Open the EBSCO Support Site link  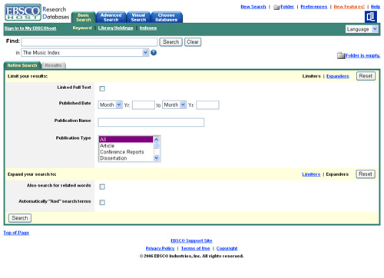[191, 240]
